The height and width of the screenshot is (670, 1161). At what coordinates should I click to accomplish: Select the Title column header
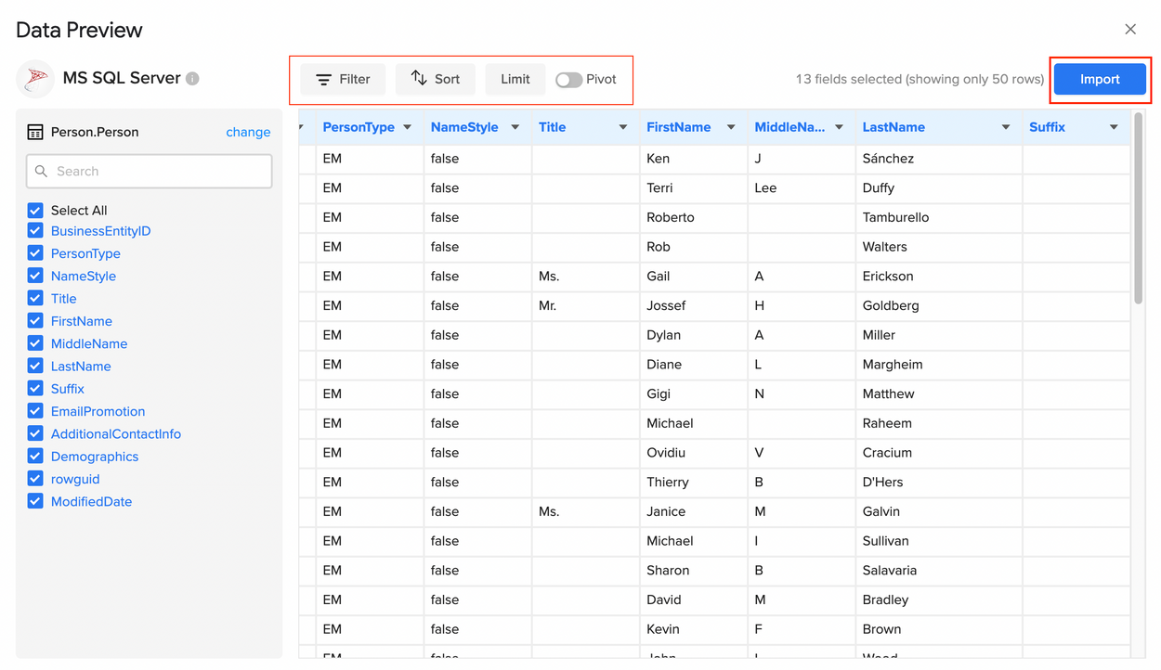click(553, 127)
